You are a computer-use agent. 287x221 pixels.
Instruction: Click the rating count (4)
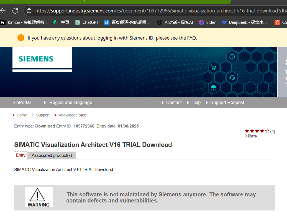click(273, 131)
